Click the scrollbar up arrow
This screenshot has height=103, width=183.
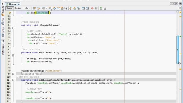click(178, 12)
